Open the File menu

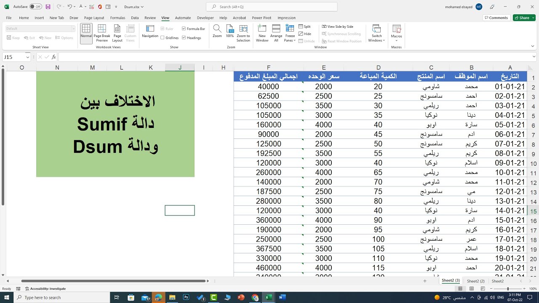point(8,18)
